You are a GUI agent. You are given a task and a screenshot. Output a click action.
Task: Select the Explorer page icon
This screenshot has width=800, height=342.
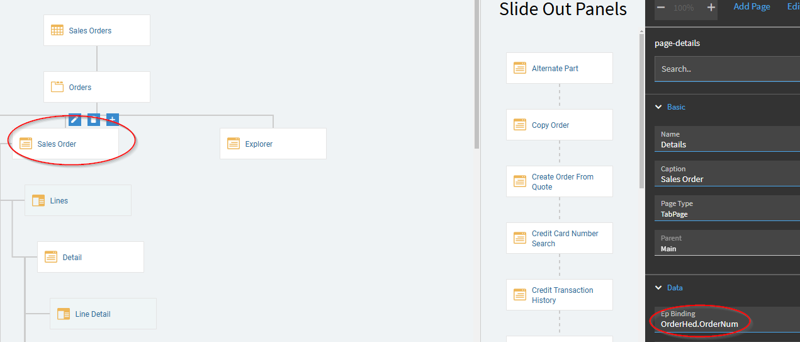tap(234, 144)
